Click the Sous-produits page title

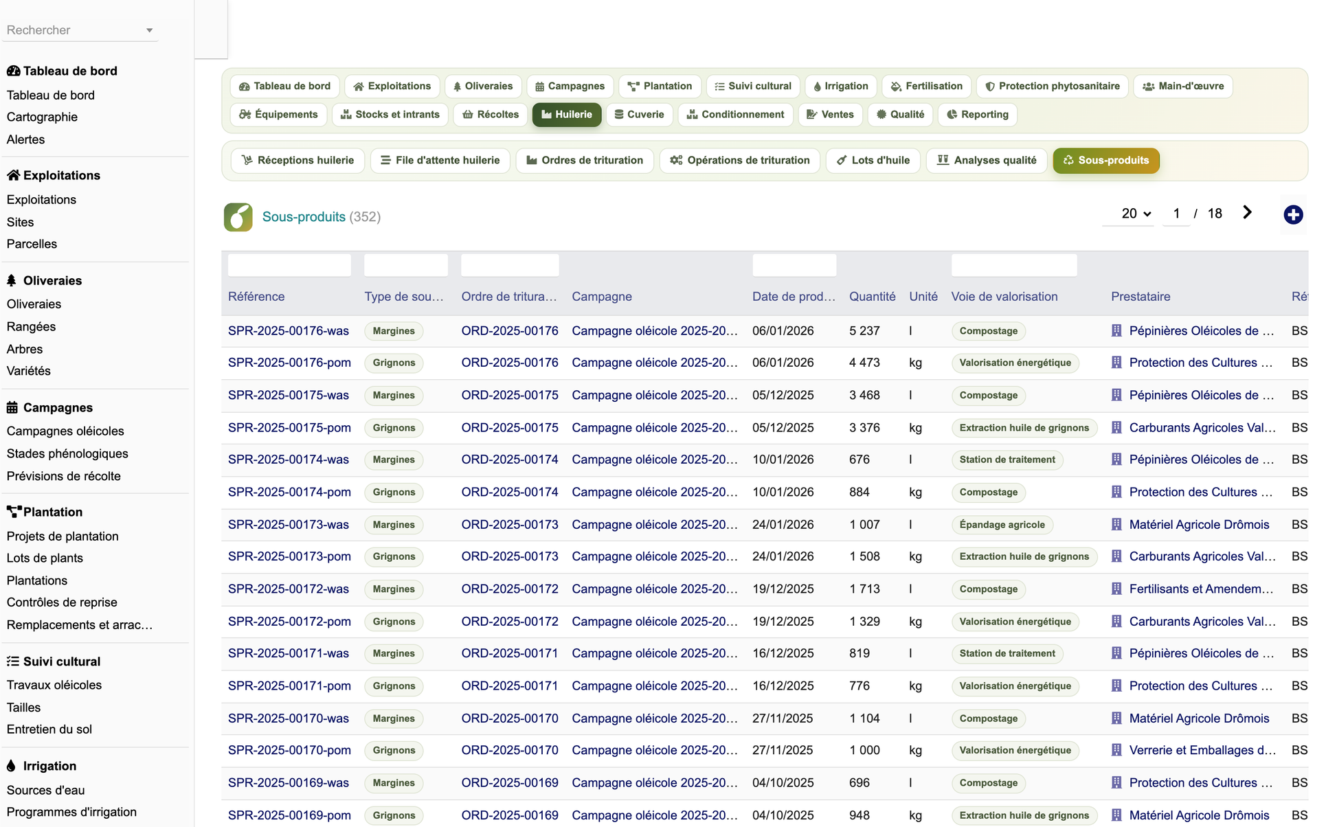(304, 217)
